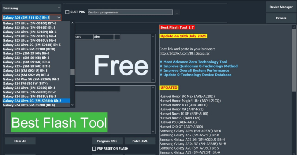Image resolution: width=297 pixels, height=155 pixels.
Task: Click the model list scroll-up arrow
Action: [72, 23]
